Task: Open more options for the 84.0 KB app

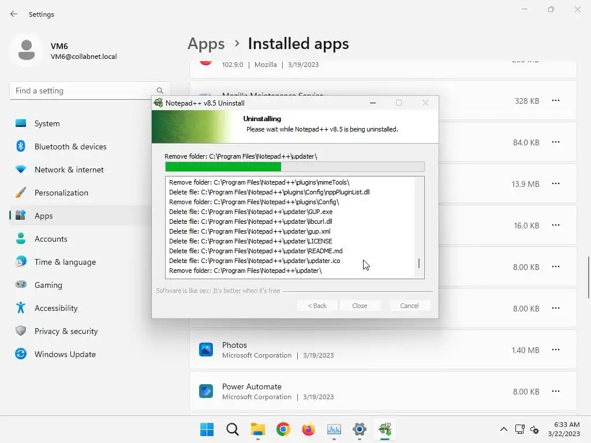Action: [556, 142]
